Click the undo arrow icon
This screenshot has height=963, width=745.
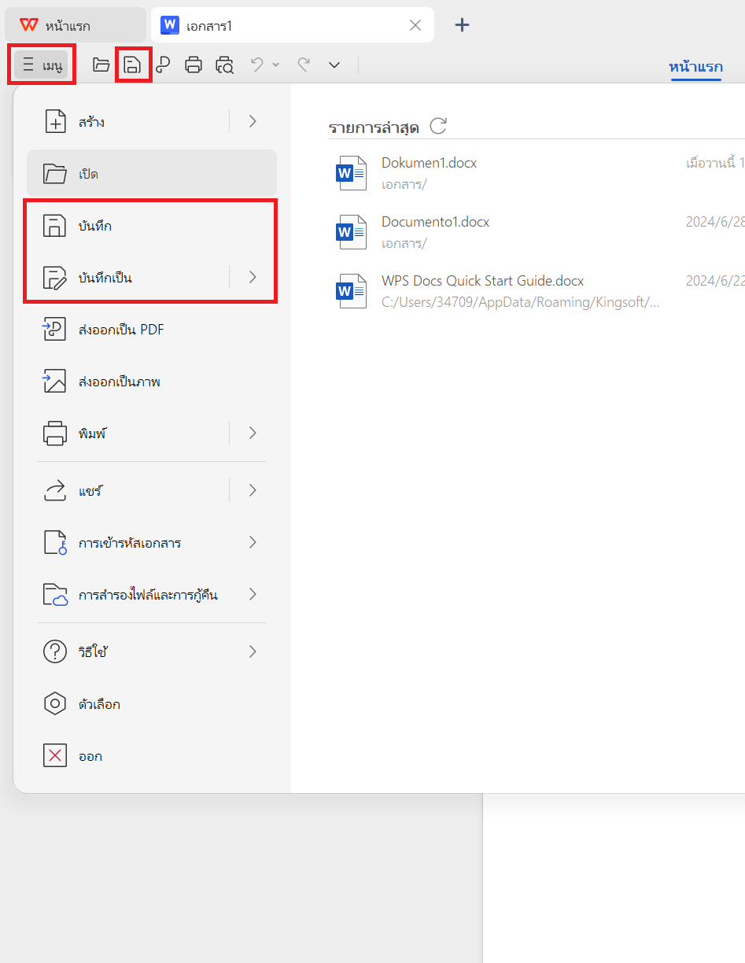pyautogui.click(x=257, y=65)
